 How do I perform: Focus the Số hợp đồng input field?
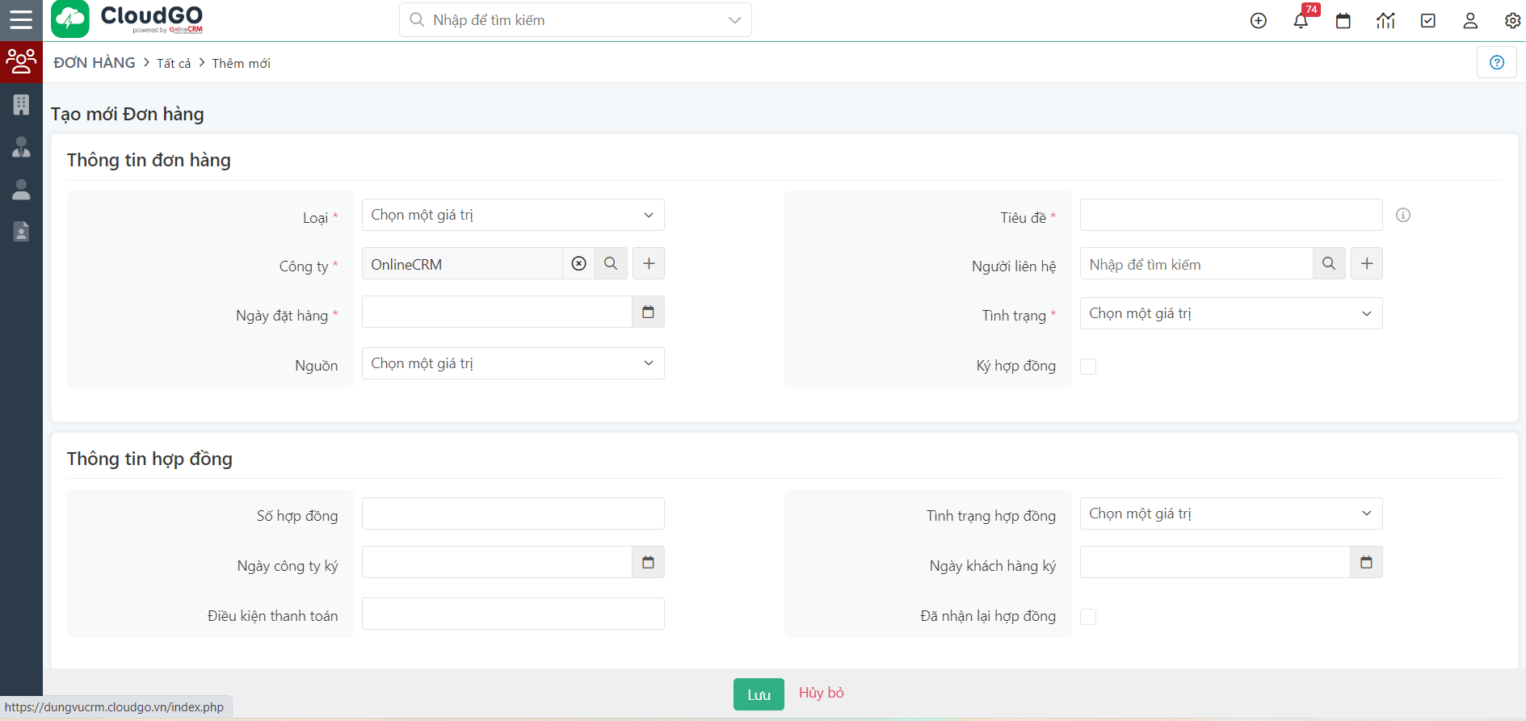[x=513, y=514]
